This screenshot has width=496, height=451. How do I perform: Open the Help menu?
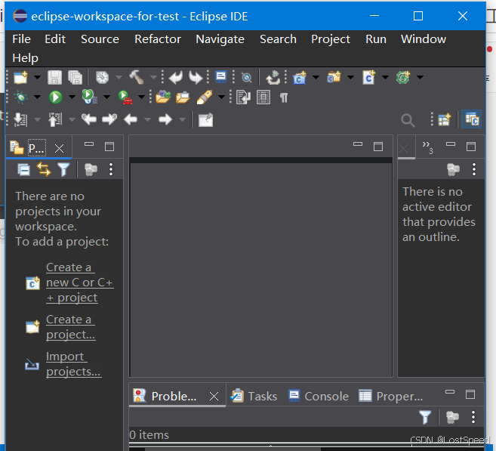point(26,58)
